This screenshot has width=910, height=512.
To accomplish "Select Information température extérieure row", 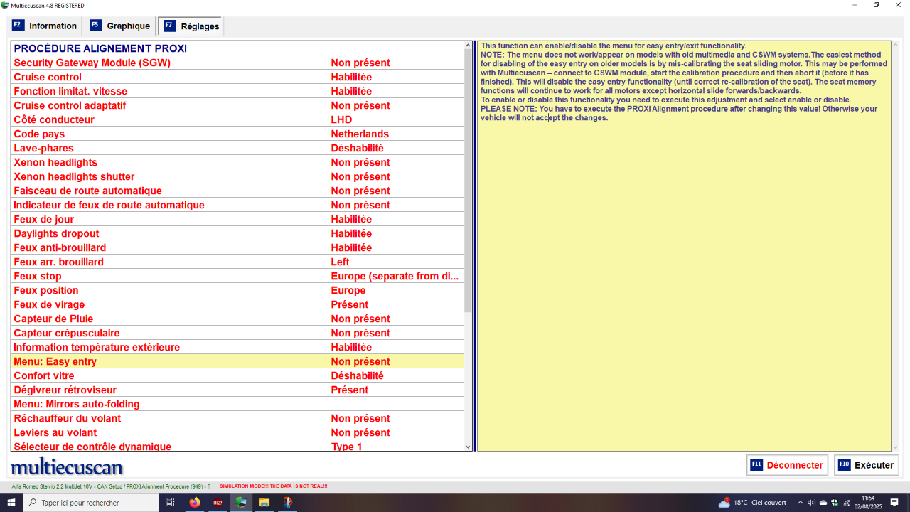I will [237, 347].
